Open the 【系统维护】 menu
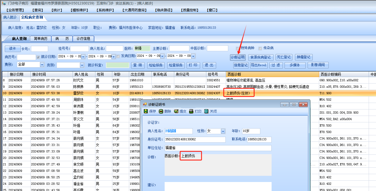Screen dimensions: 376x191 coord(105,10)
